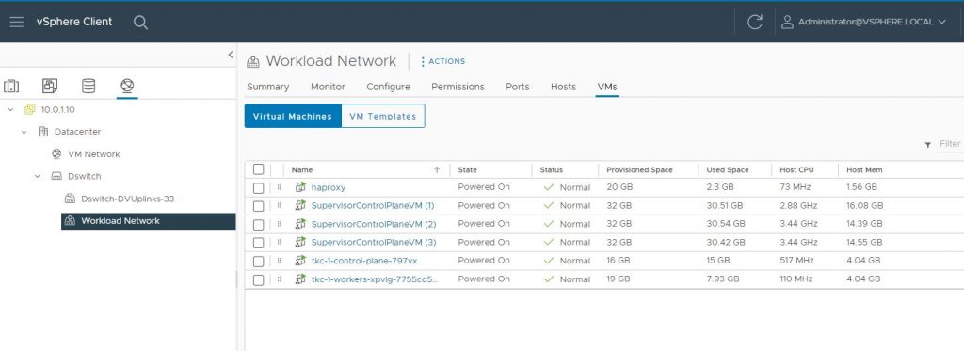The width and height of the screenshot is (964, 351).
Task: Open the haproxy VM link
Action: [329, 187]
